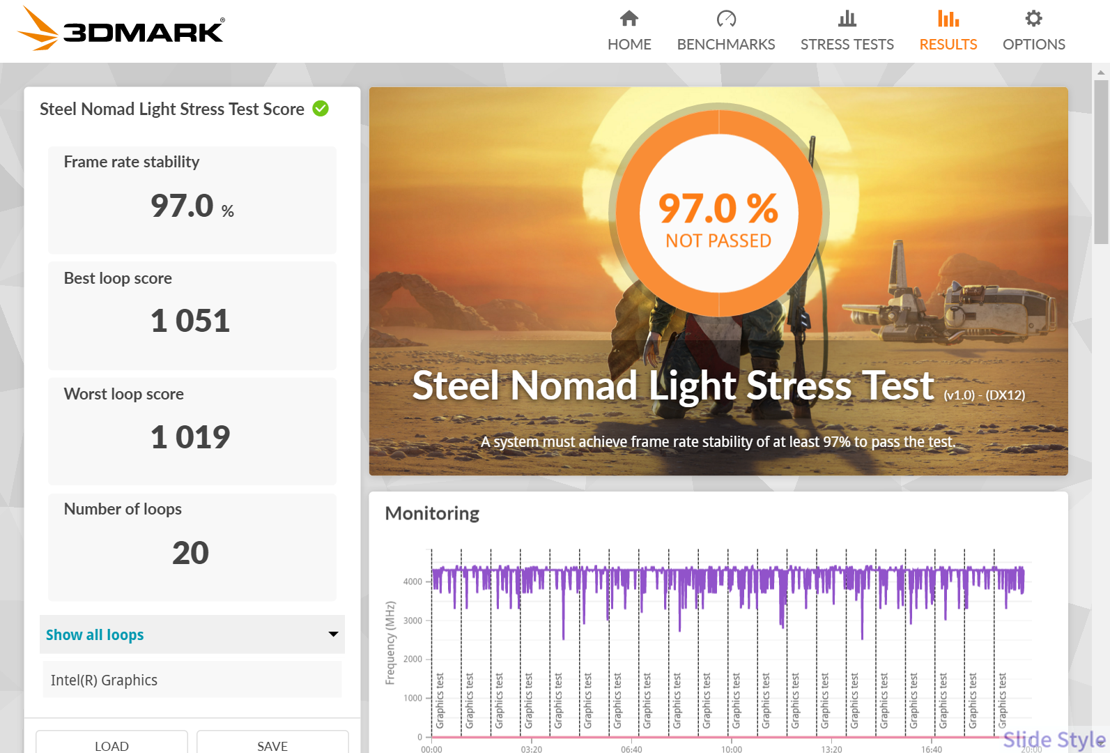Click the 00:00 time label on the chart

(x=431, y=749)
